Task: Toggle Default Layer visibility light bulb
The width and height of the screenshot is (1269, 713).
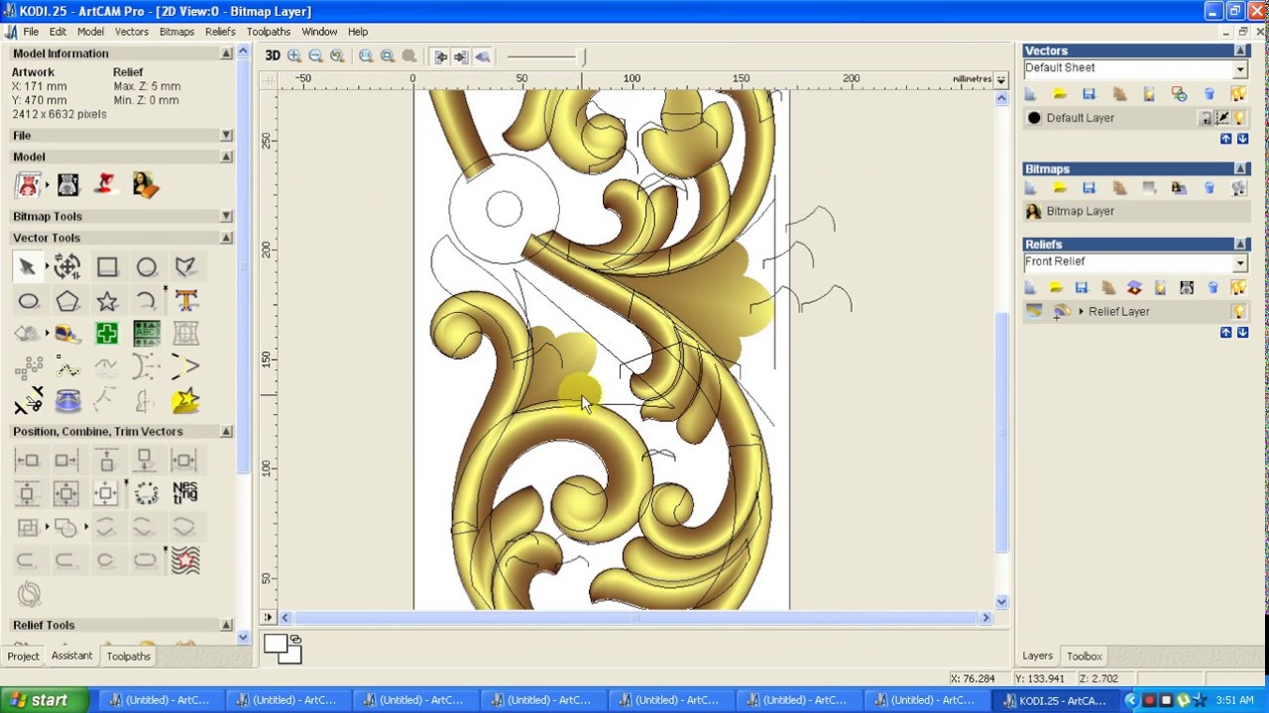Action: coord(1239,118)
